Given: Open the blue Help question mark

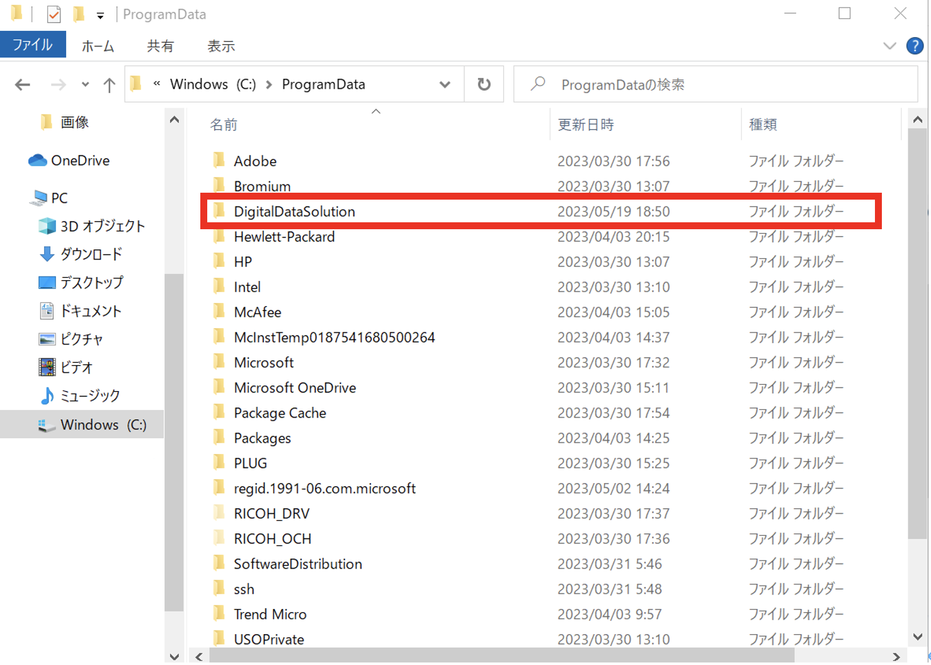Looking at the screenshot, I should 915,46.
